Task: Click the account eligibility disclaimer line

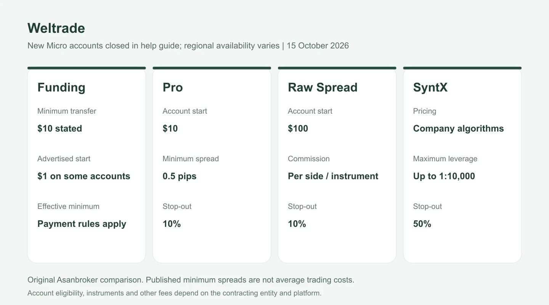Action: [x=175, y=293]
